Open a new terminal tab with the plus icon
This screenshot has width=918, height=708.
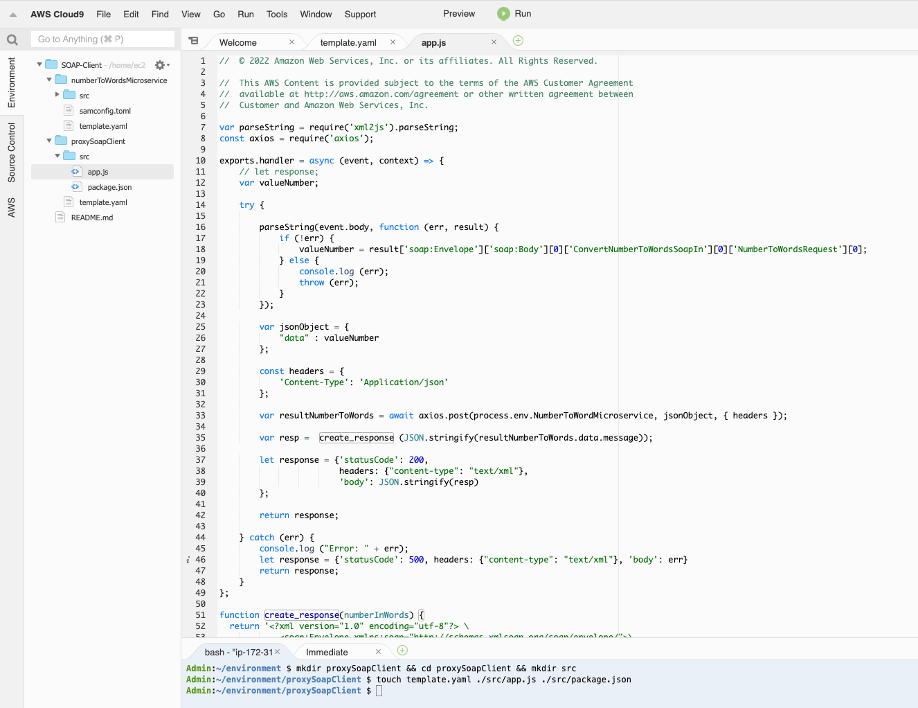(x=402, y=651)
